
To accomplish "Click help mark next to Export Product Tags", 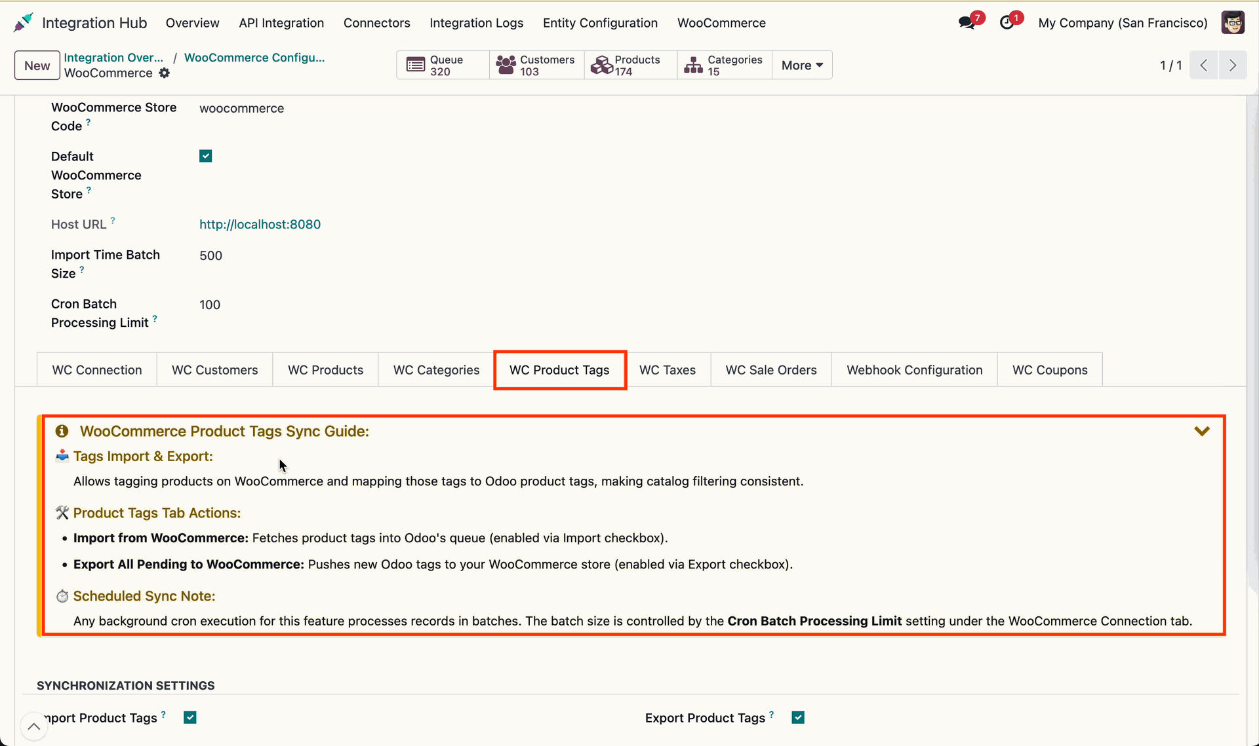I will (x=772, y=714).
